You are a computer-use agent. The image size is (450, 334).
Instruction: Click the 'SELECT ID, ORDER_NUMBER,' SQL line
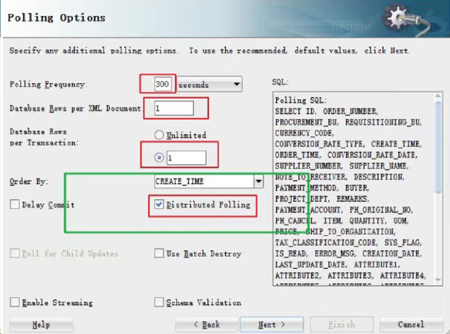click(326, 111)
